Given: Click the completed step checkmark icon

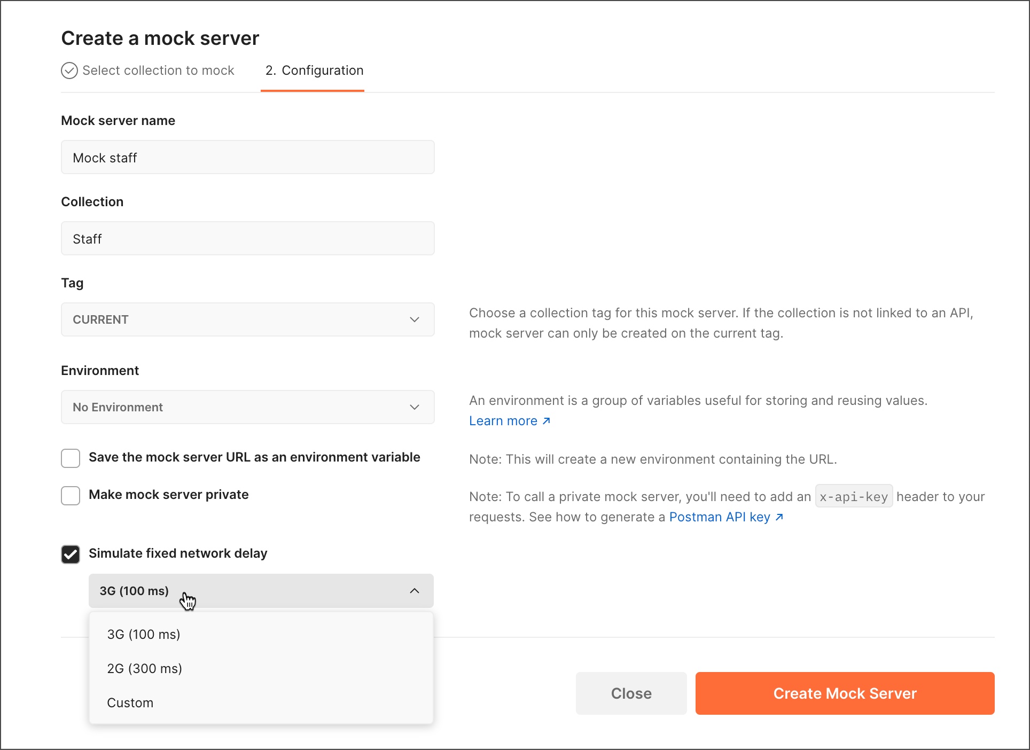Looking at the screenshot, I should 71,71.
